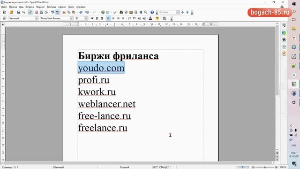
Task: Open the Вид menu
Action: [x=21, y=7]
